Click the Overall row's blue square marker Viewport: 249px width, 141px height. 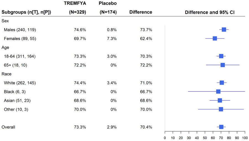tap(221, 127)
